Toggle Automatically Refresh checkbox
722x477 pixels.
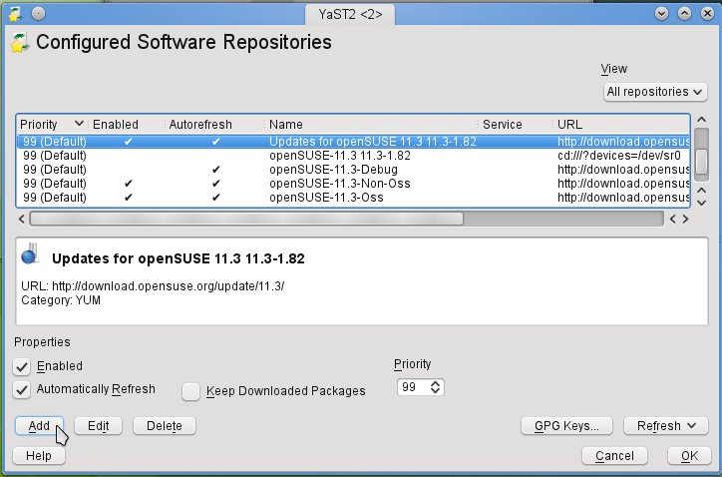pyautogui.click(x=21, y=390)
